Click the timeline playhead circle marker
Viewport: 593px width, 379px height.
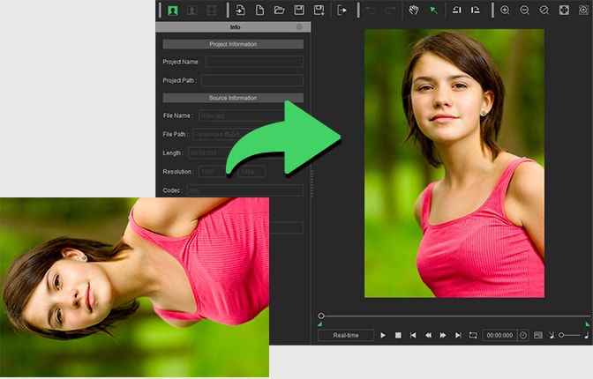click(321, 316)
